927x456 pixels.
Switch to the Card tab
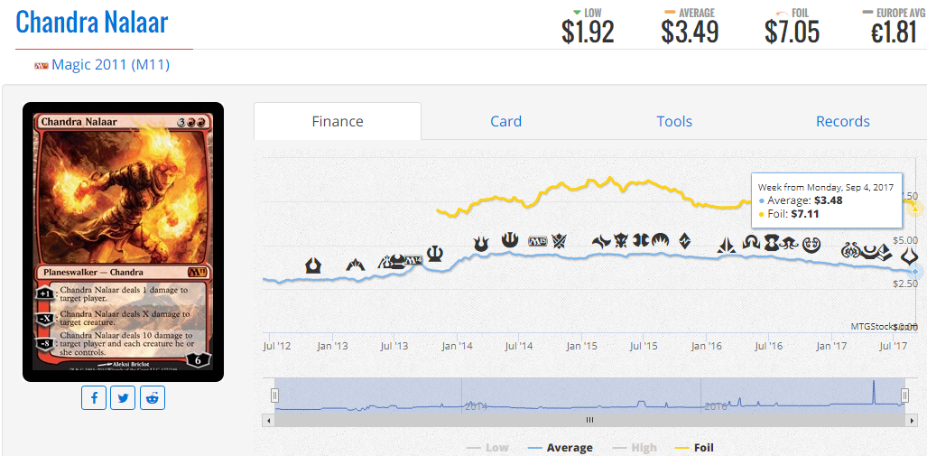(506, 121)
